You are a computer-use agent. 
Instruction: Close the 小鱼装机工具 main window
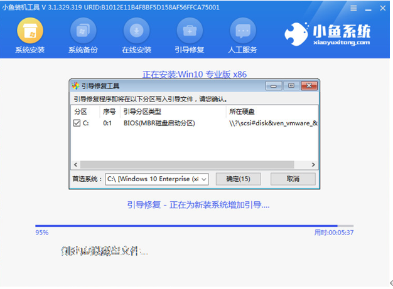tap(383, 8)
